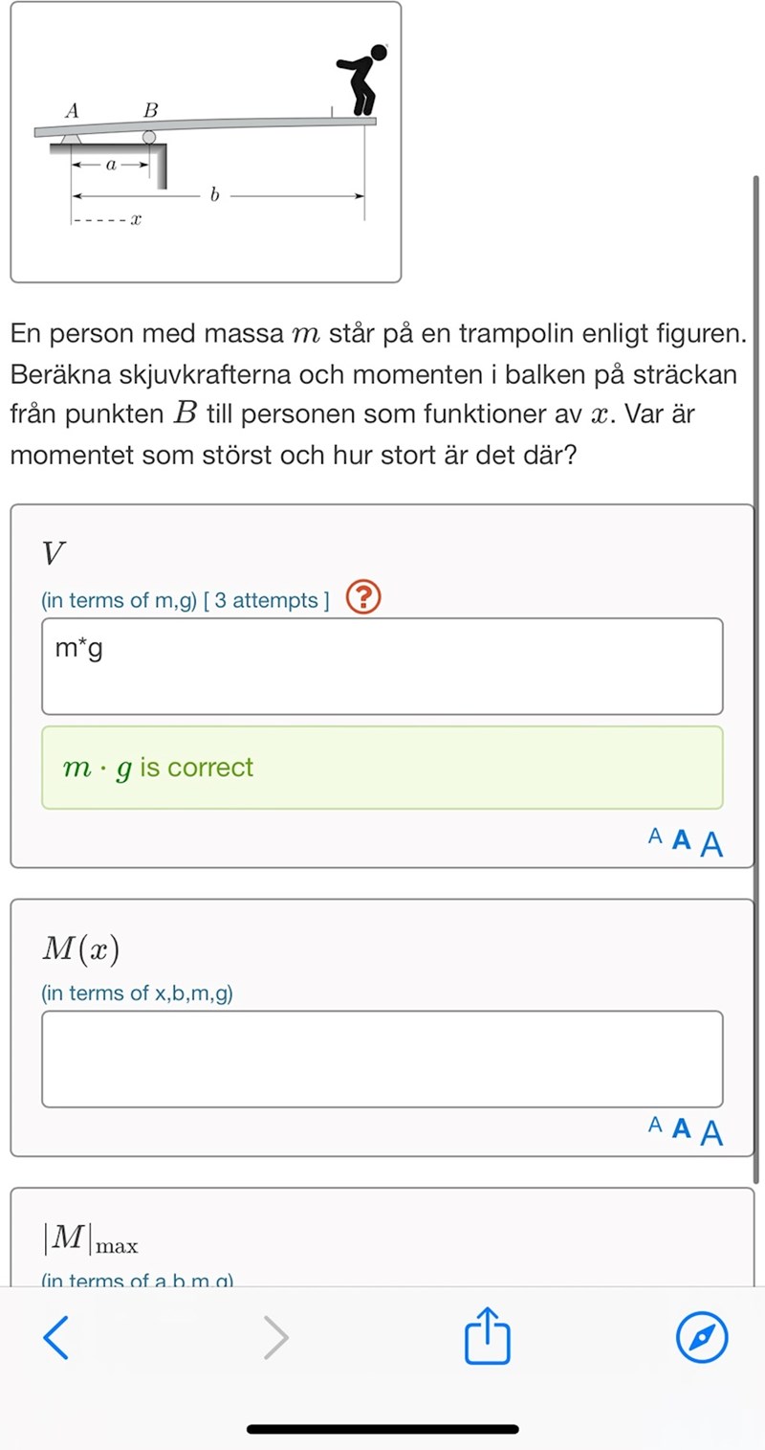Screen dimensions: 765x1450
Task: Tap the forward navigation arrow
Action: click(x=275, y=1337)
